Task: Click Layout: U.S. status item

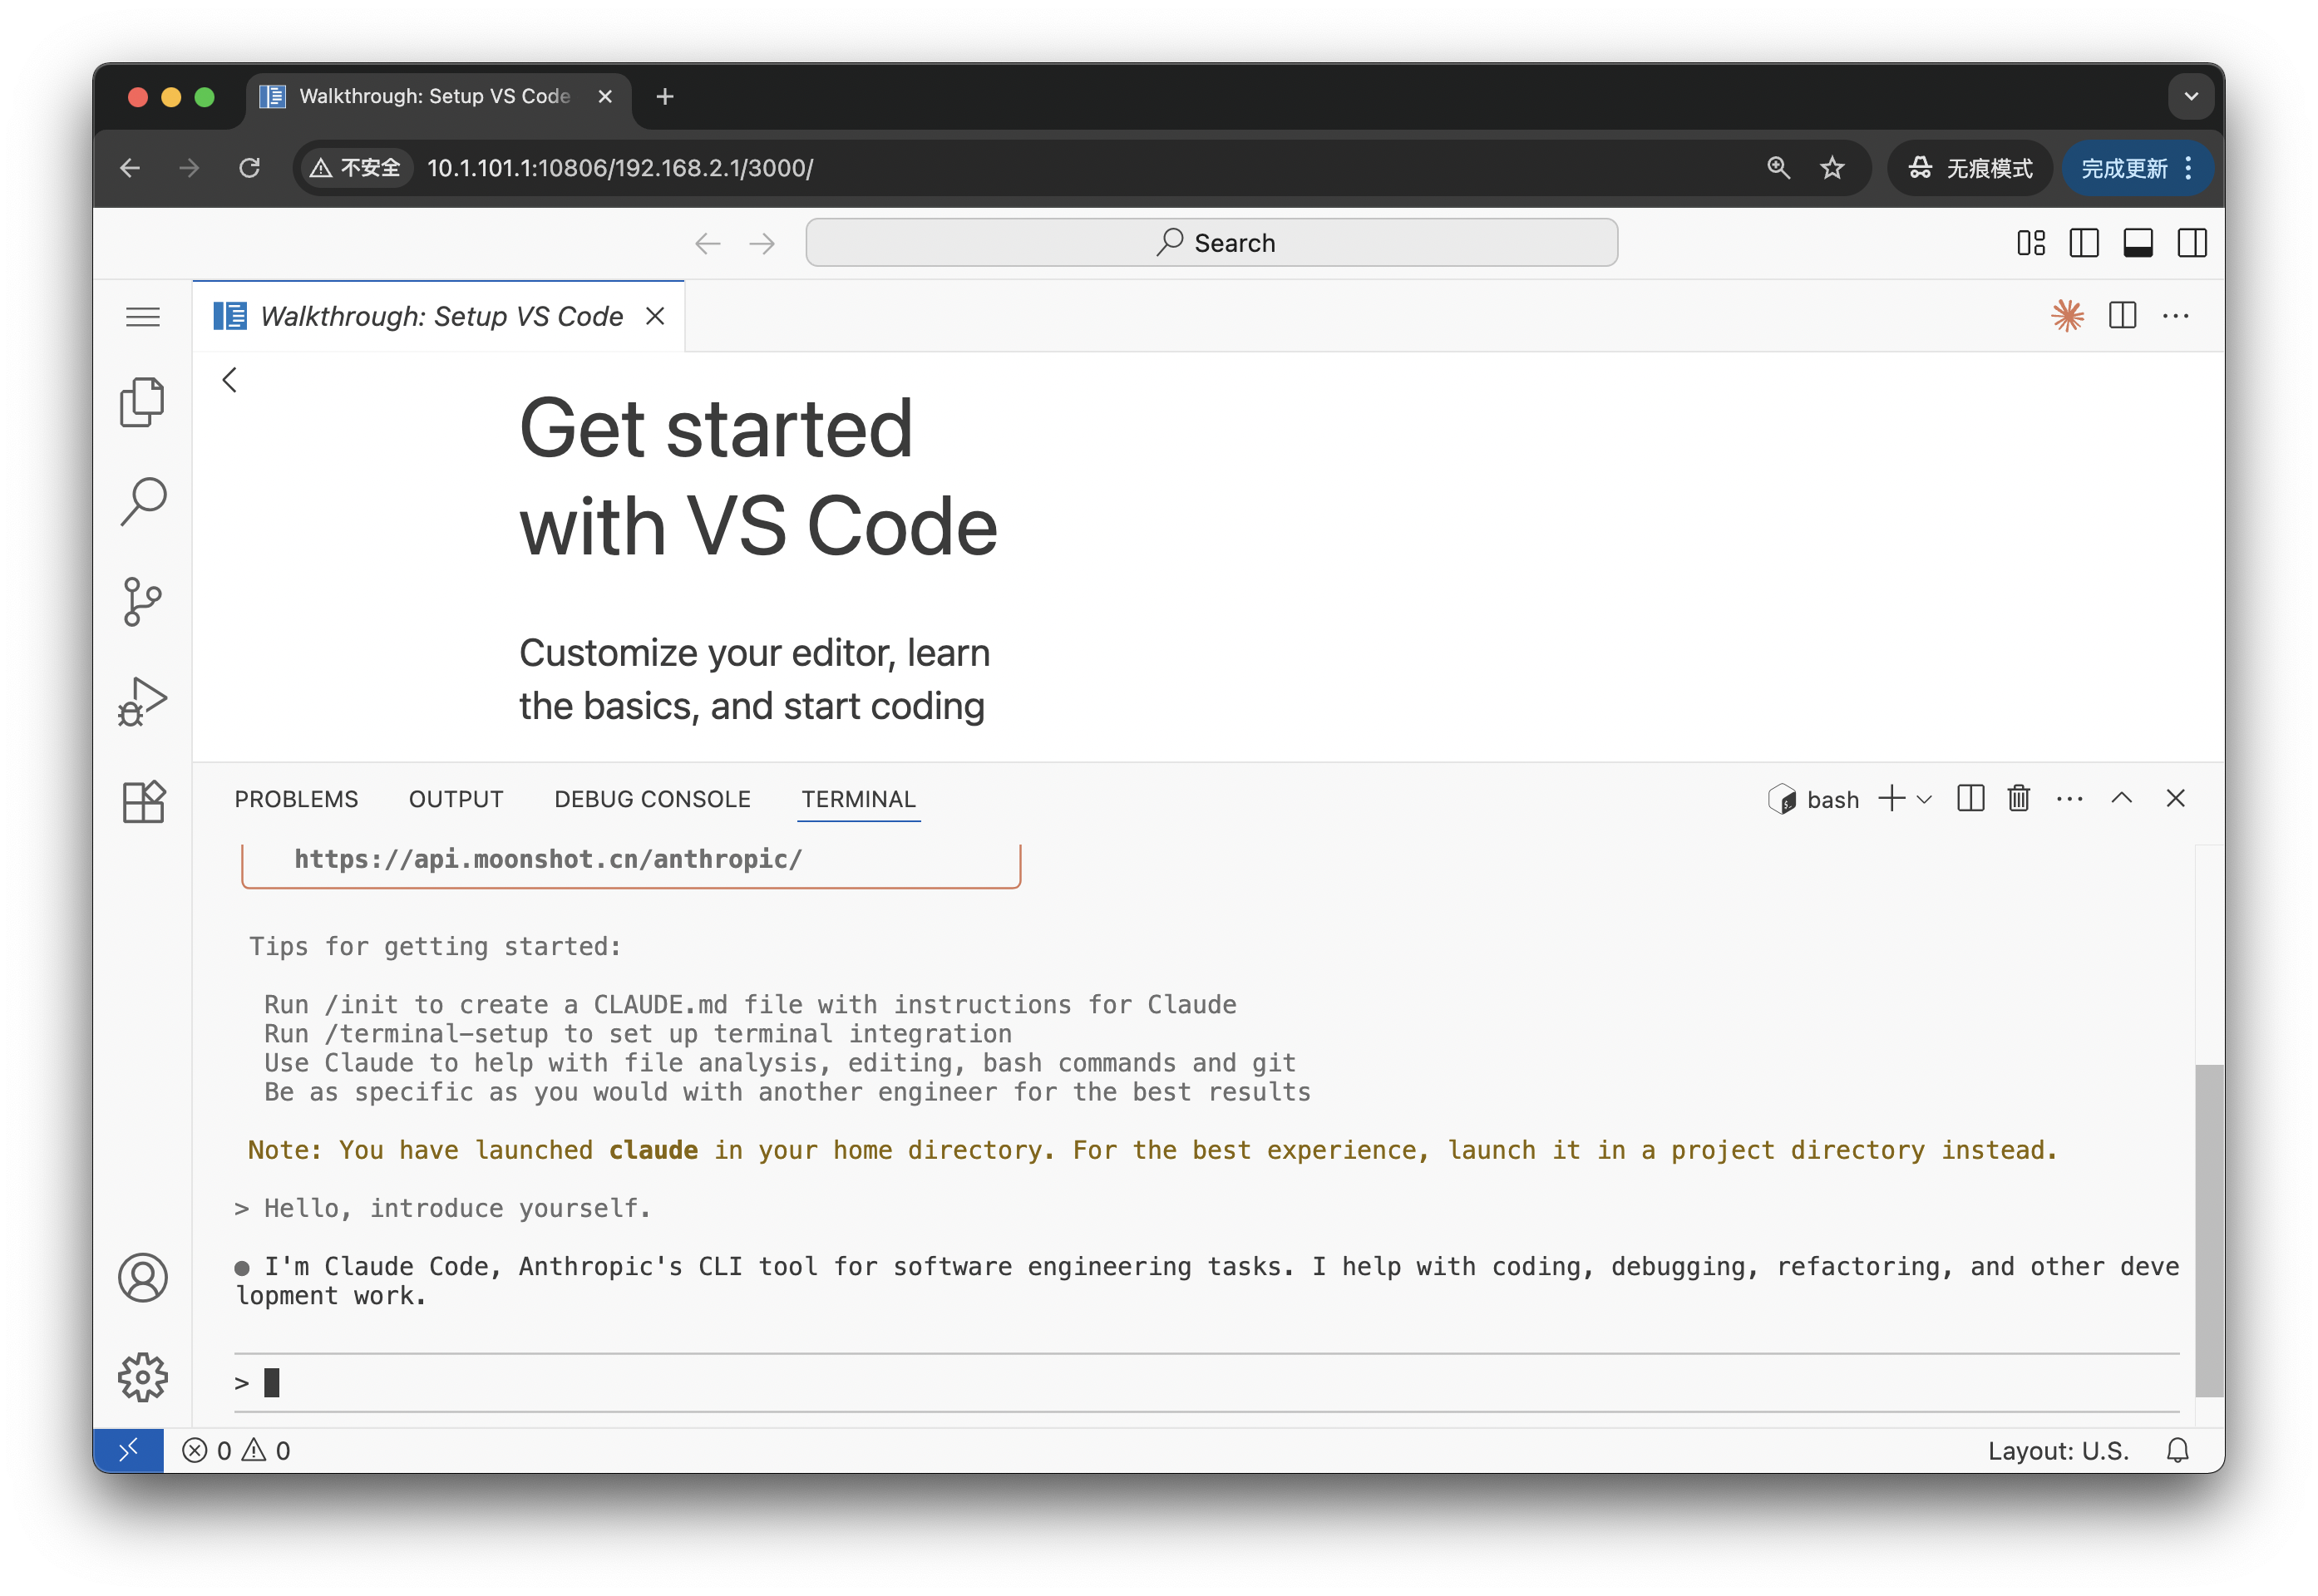Action: point(2058,1450)
